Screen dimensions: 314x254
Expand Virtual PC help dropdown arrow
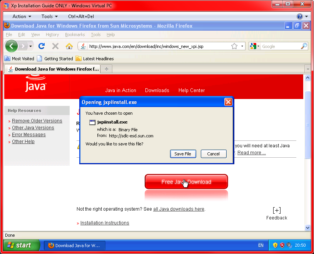(x=307, y=16)
